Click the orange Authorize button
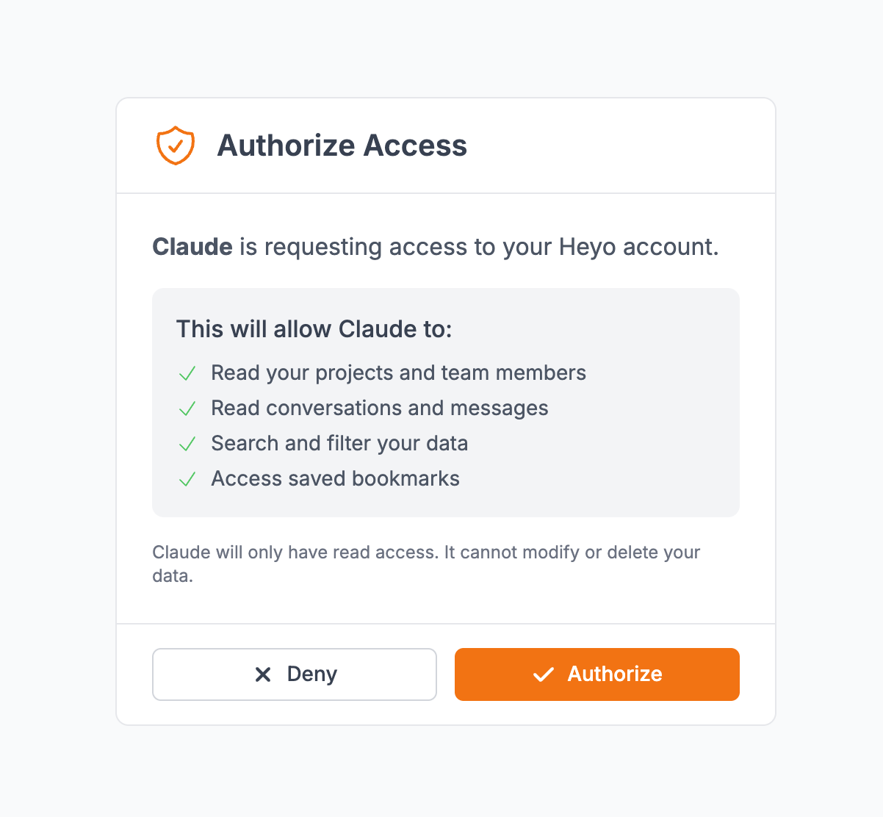This screenshot has height=817, width=883. tap(597, 674)
